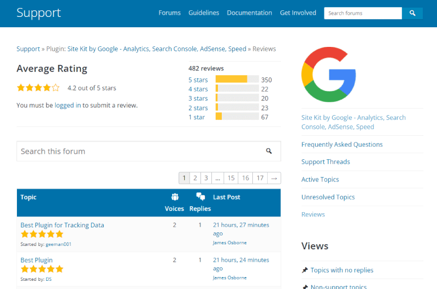This screenshot has height=289, width=437.
Task: Open the Guidelines menu item
Action: click(x=204, y=13)
